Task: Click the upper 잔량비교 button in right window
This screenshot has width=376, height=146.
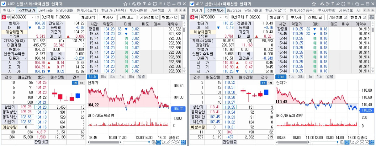Action: (x=315, y=17)
